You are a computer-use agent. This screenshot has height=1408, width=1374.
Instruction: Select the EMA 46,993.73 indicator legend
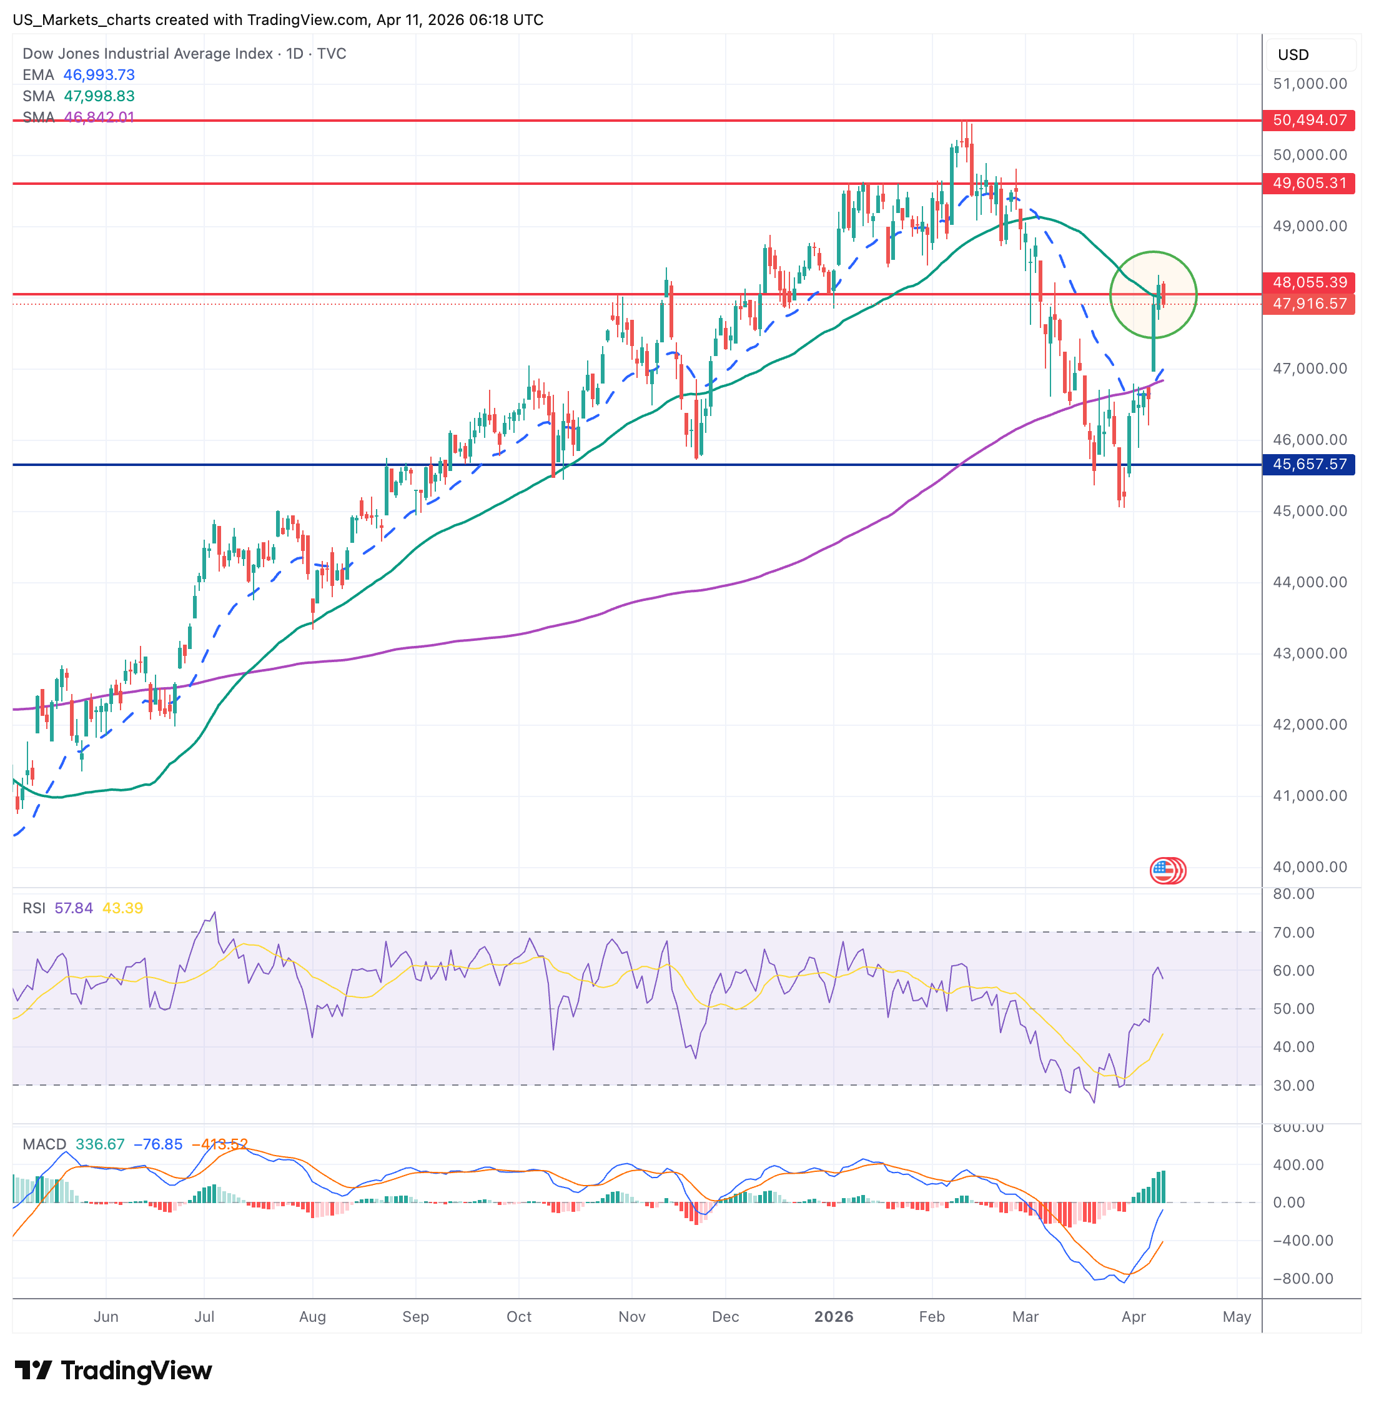[x=78, y=75]
